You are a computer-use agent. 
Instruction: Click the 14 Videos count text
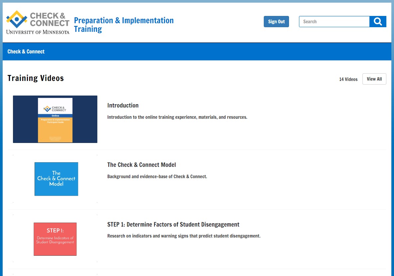pyautogui.click(x=348, y=79)
